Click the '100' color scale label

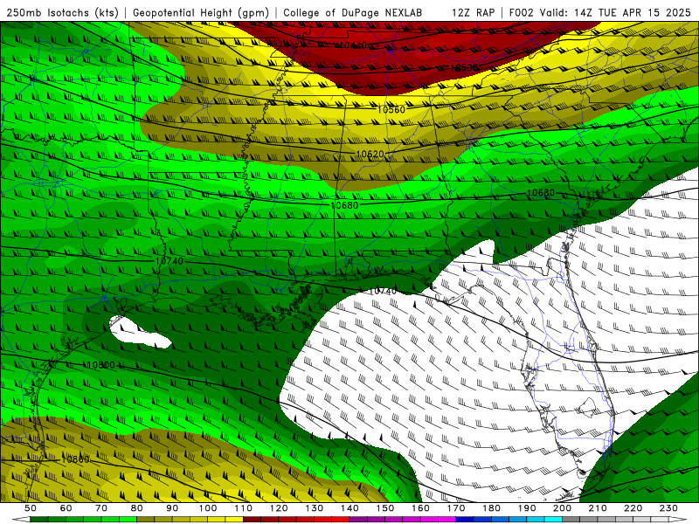pyautogui.click(x=208, y=508)
